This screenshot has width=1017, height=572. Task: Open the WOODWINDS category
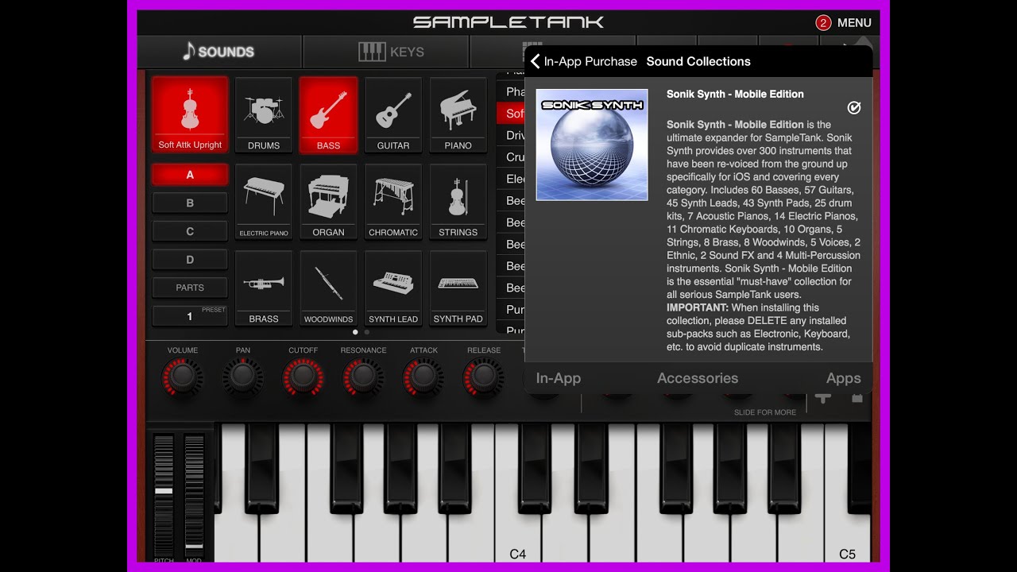[x=328, y=288]
